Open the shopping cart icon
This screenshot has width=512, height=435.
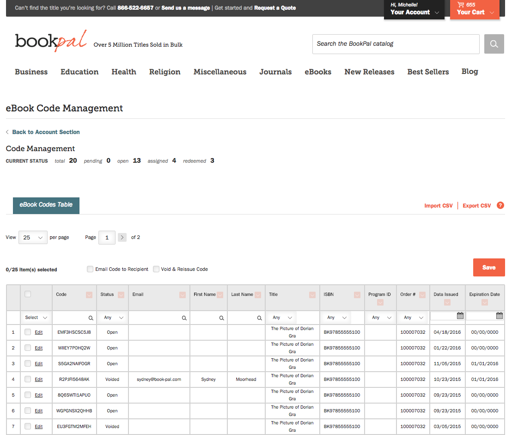pos(460,5)
